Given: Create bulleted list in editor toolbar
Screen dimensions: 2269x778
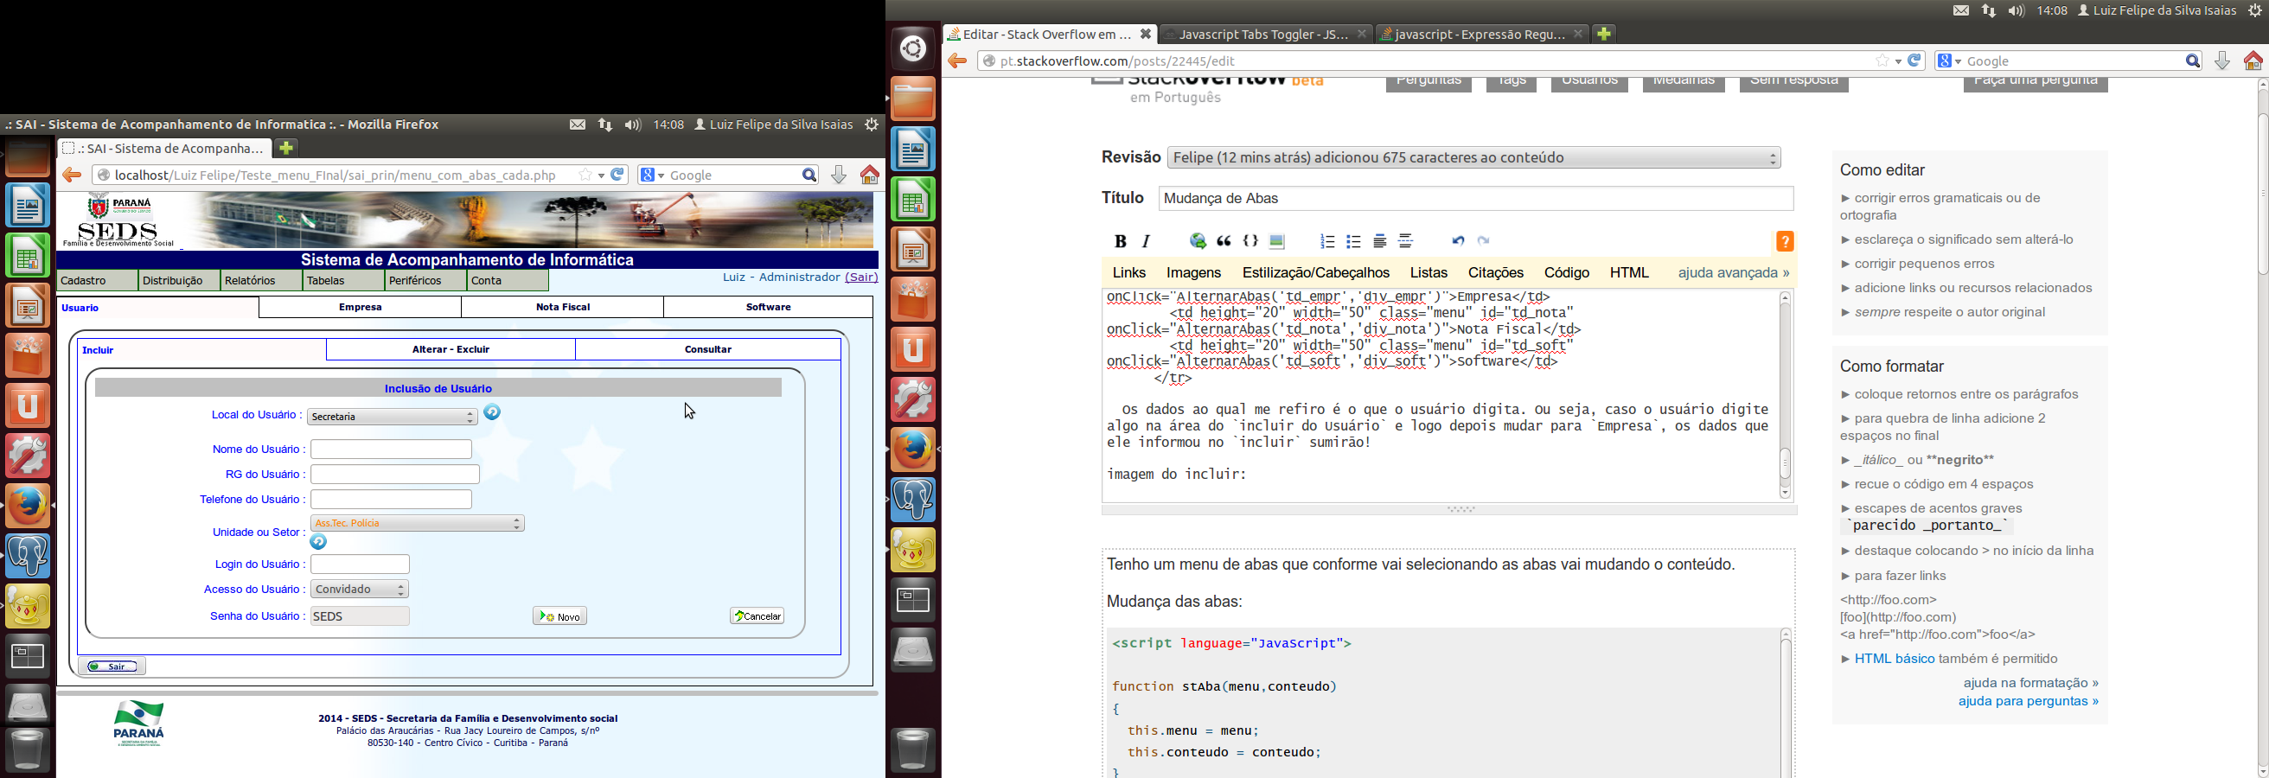Looking at the screenshot, I should (x=1354, y=241).
